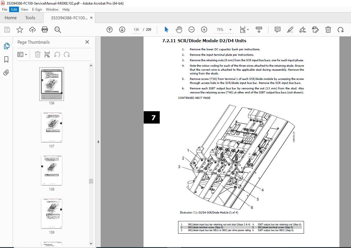The width and height of the screenshot is (351, 248).
Task: Click the total page count '209'
Action: (149, 30)
